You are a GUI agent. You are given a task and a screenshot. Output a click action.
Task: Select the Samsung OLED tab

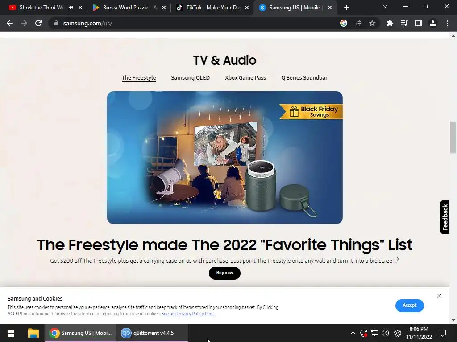(190, 77)
